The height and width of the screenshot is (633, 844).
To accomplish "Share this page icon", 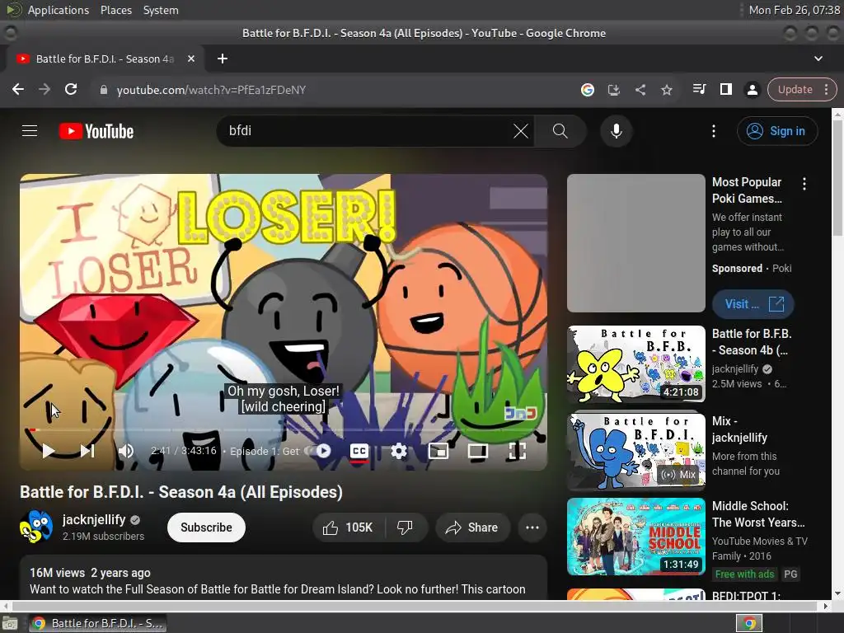I will [x=640, y=90].
